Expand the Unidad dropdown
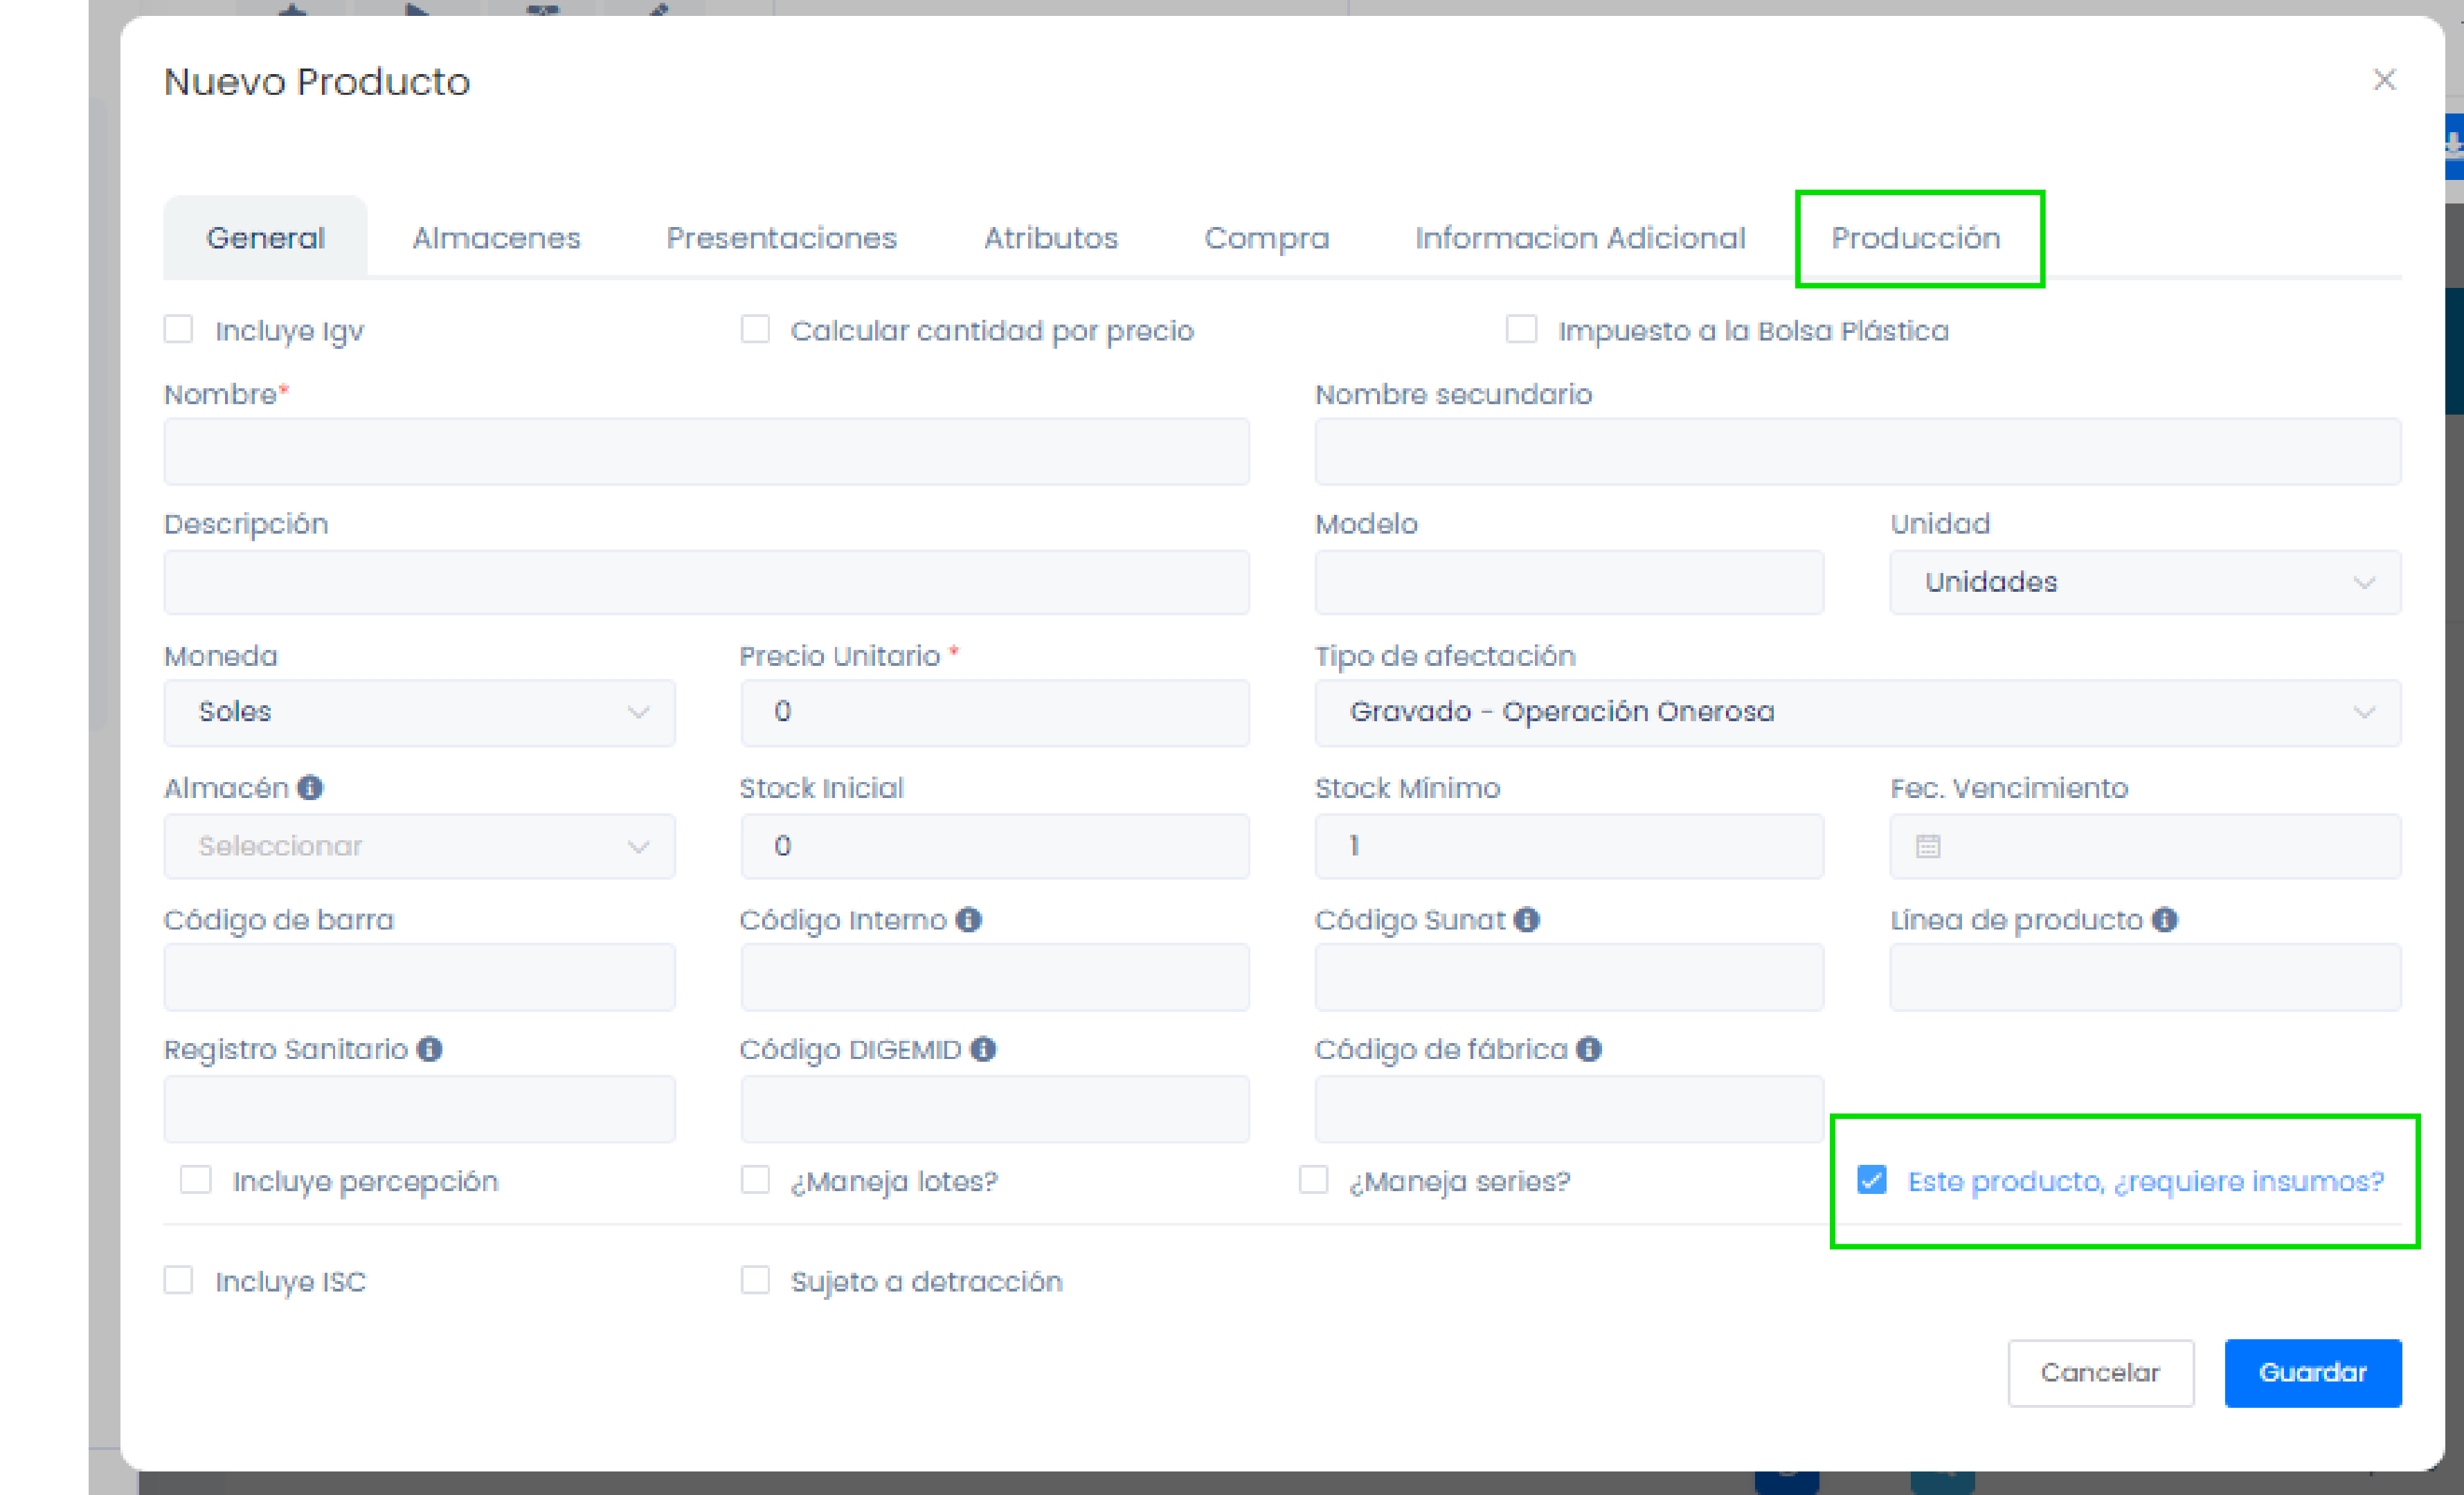This screenshot has height=1495, width=2464. pos(2144,582)
